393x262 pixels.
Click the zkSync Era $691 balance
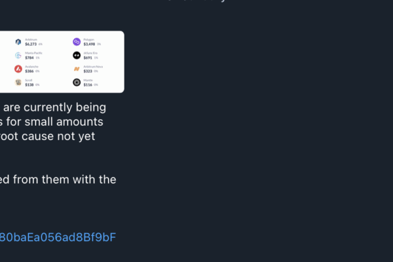(88, 58)
